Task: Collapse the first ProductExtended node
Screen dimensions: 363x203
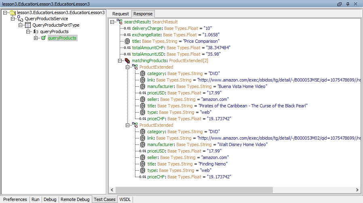Action: 128,67
